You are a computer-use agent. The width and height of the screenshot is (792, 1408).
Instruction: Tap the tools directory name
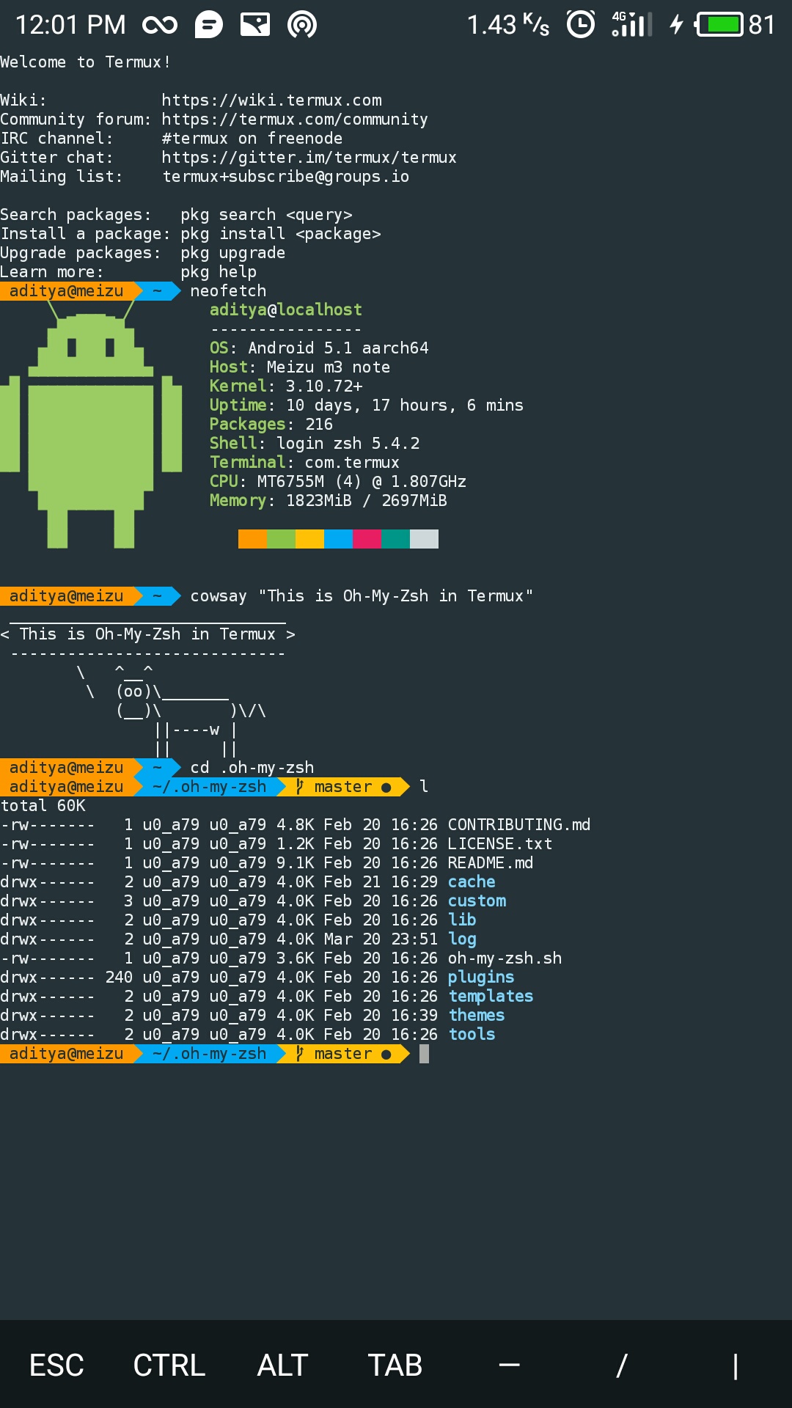tap(472, 1035)
